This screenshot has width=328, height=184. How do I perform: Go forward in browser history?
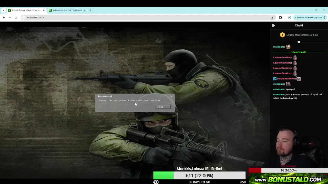tap(10, 17)
